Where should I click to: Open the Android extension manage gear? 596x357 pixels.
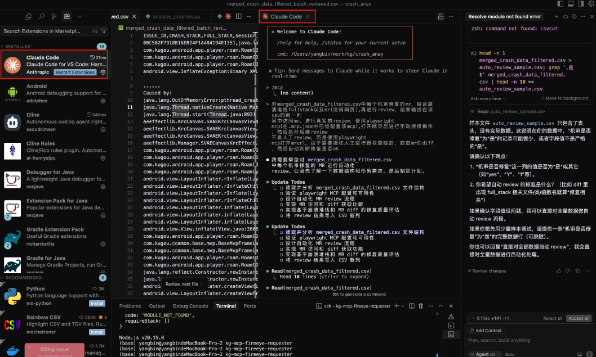pos(103,101)
